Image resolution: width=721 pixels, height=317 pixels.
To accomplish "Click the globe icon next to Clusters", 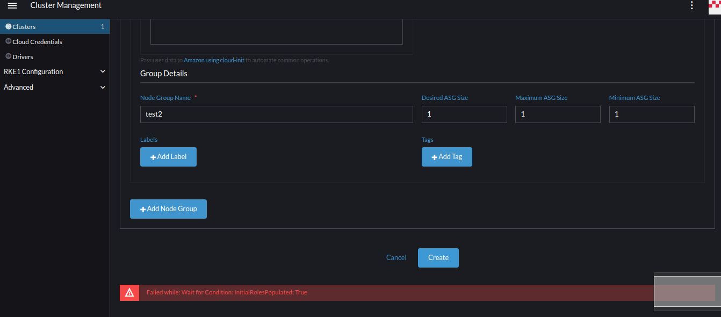I will pos(8,26).
